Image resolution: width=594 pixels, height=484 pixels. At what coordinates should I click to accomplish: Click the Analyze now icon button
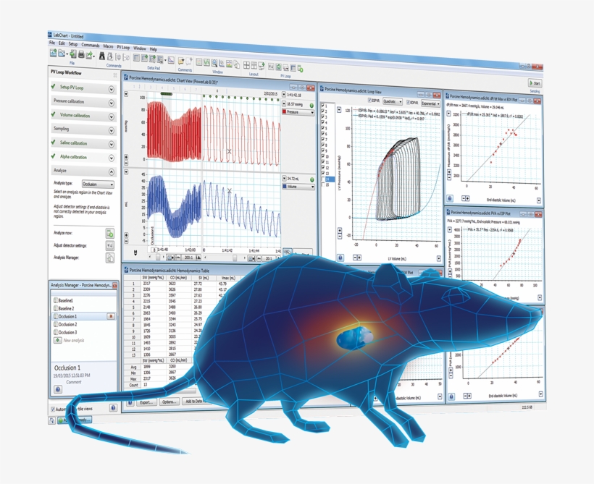coord(110,233)
